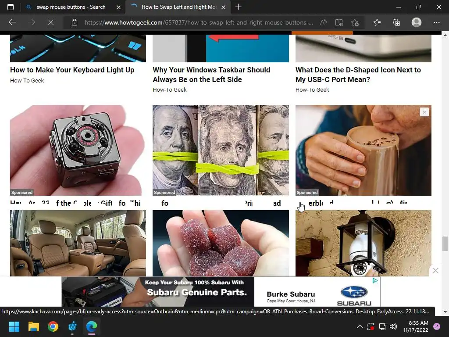Open the Favorites list
The image size is (449, 337).
(x=377, y=22)
